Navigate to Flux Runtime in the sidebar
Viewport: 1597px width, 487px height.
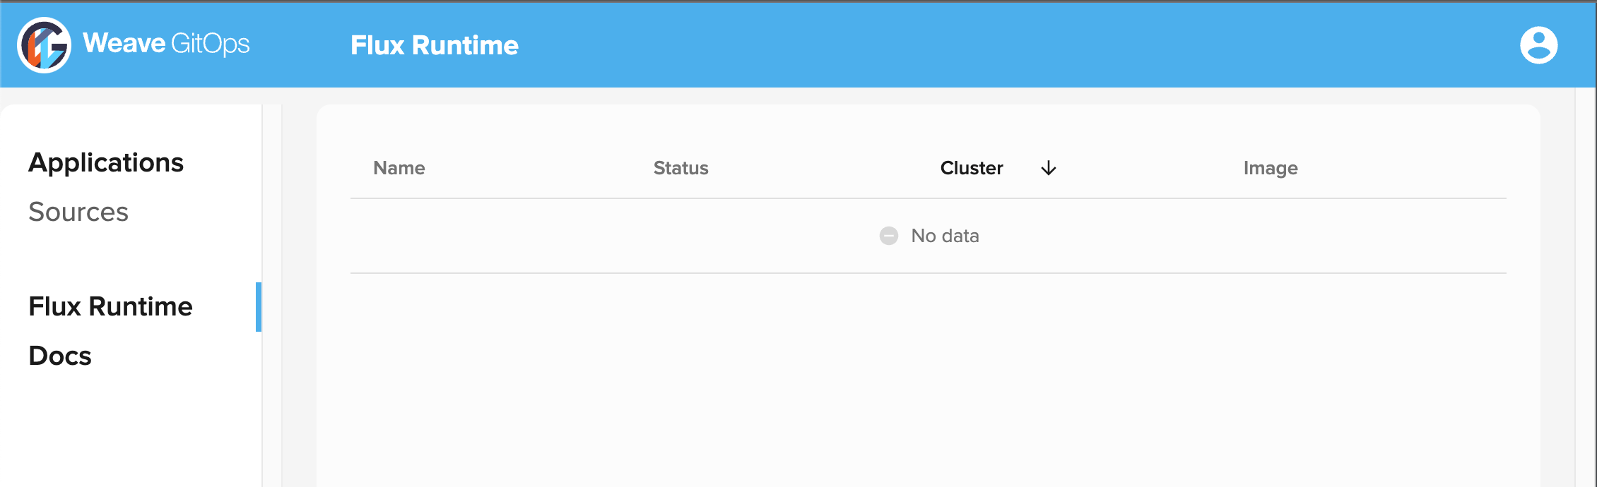click(x=110, y=306)
